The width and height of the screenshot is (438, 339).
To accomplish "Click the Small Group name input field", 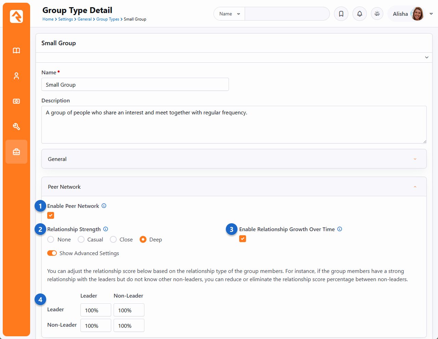I will 135,85.
